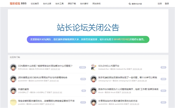Click avatar beside 分享网站站内长尾关键词 thread
The width and height of the screenshot is (175, 108).
coord(94,102)
